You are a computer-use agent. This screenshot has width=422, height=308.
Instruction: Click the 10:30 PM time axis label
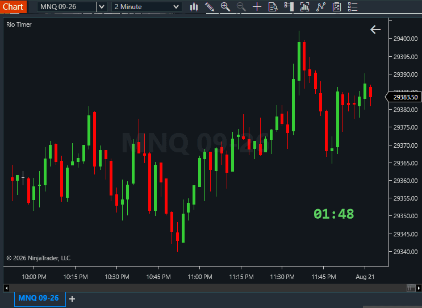(117, 277)
